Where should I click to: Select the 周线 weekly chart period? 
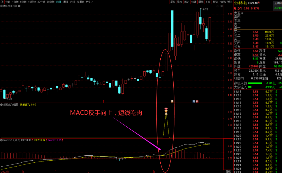point(66,2)
